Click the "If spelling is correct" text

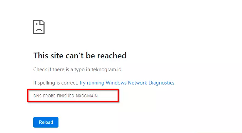pyautogui.click(x=56, y=83)
